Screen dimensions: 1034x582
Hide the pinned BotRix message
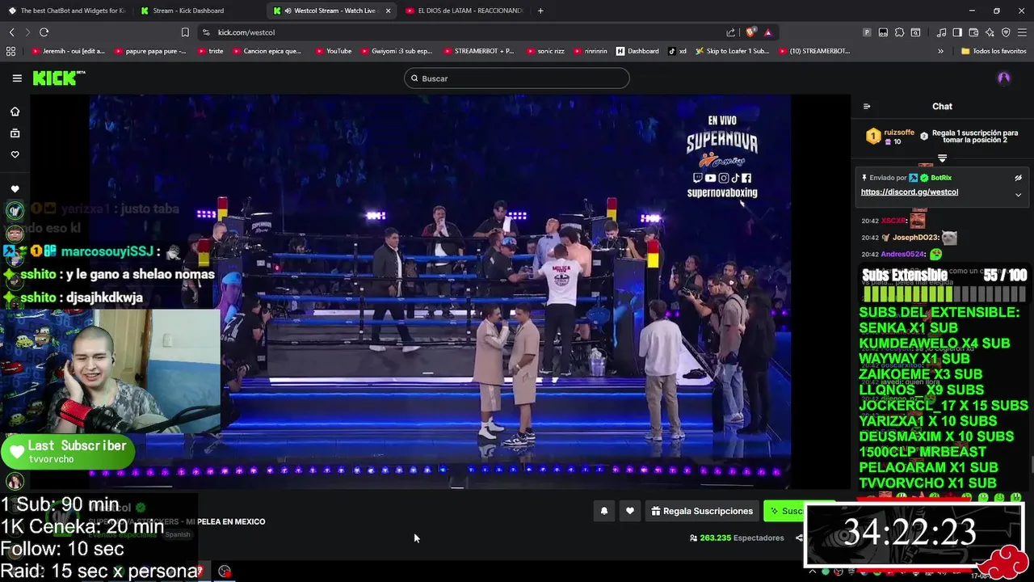coord(1018,178)
